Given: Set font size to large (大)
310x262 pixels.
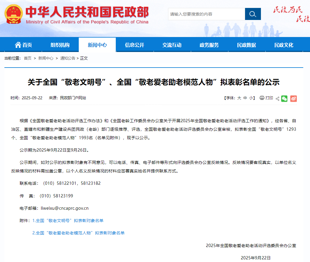Looking at the screenshot, I should coord(239,98).
